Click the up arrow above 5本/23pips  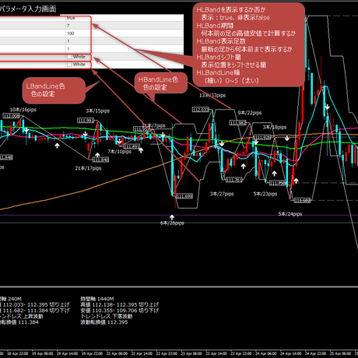pos(274,174)
